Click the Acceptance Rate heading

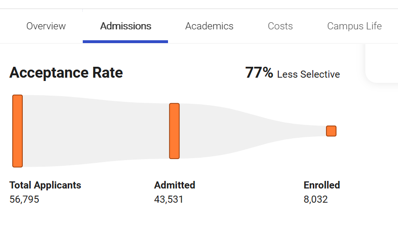coord(66,73)
